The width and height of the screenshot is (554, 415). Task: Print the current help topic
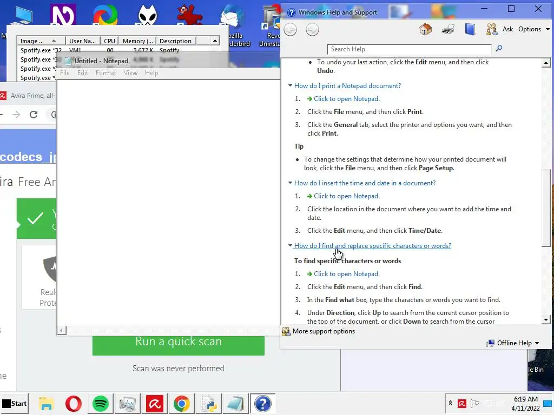pos(448,29)
